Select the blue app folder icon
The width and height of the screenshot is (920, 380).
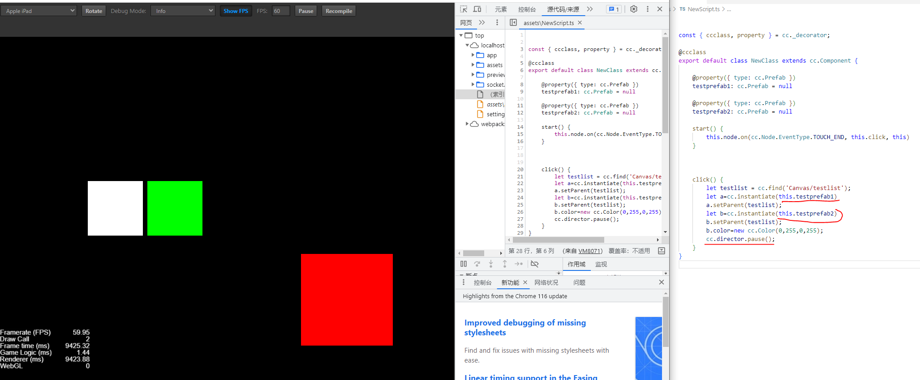point(480,55)
